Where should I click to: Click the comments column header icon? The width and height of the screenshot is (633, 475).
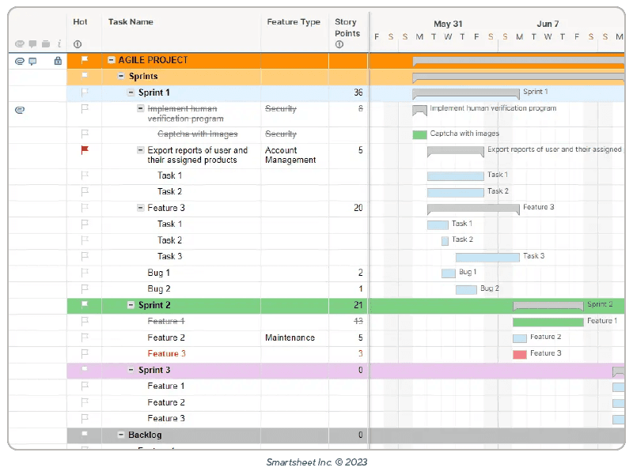pos(32,43)
